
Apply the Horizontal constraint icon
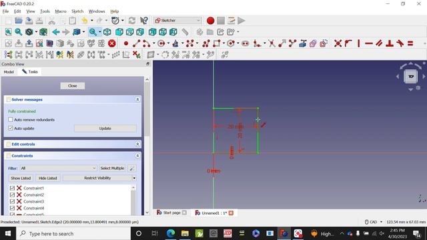369,43
